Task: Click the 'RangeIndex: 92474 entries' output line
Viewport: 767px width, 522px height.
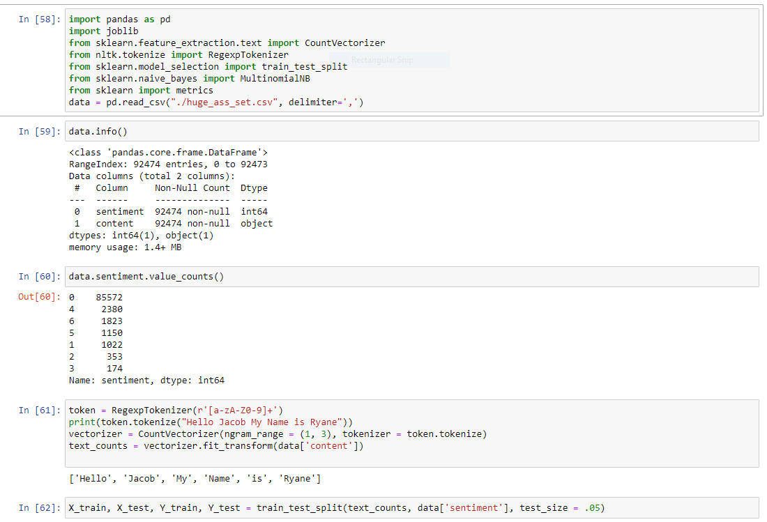Action: tap(168, 164)
